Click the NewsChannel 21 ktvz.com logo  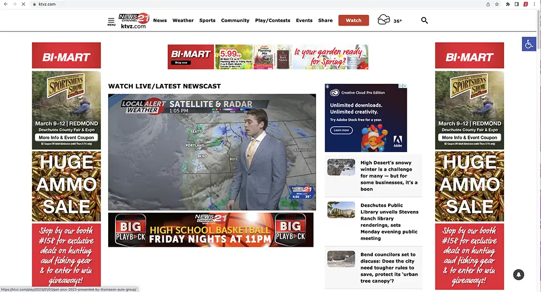[x=134, y=21]
